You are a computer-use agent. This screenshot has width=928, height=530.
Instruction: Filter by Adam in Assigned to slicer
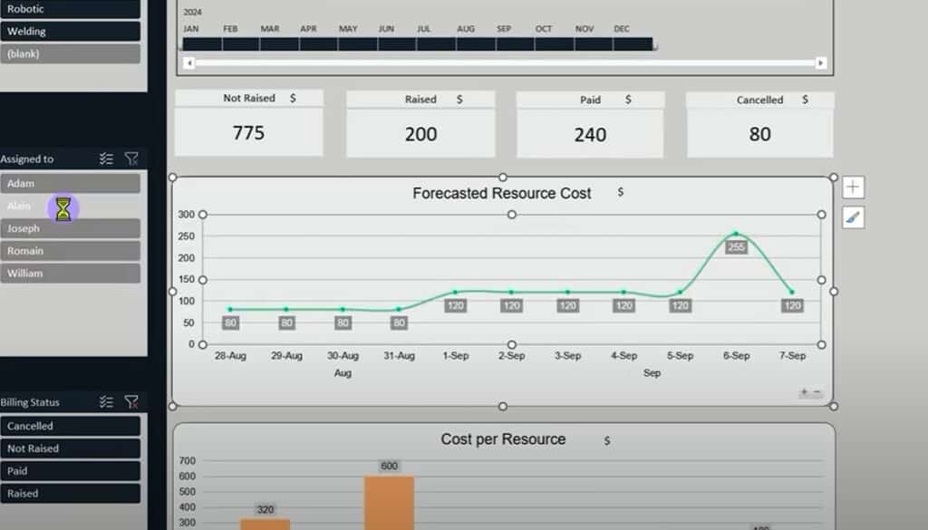(71, 184)
